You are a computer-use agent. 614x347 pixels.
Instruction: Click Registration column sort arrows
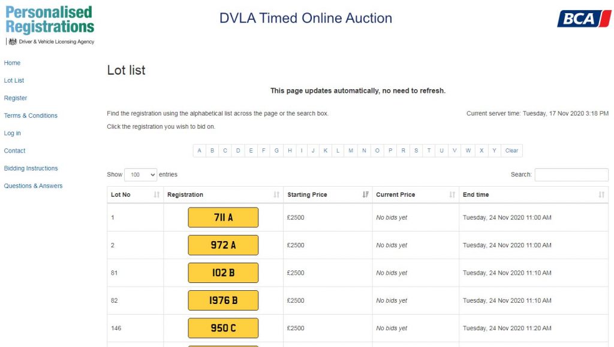(276, 194)
